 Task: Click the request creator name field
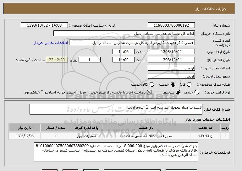[x=132, y=43]
